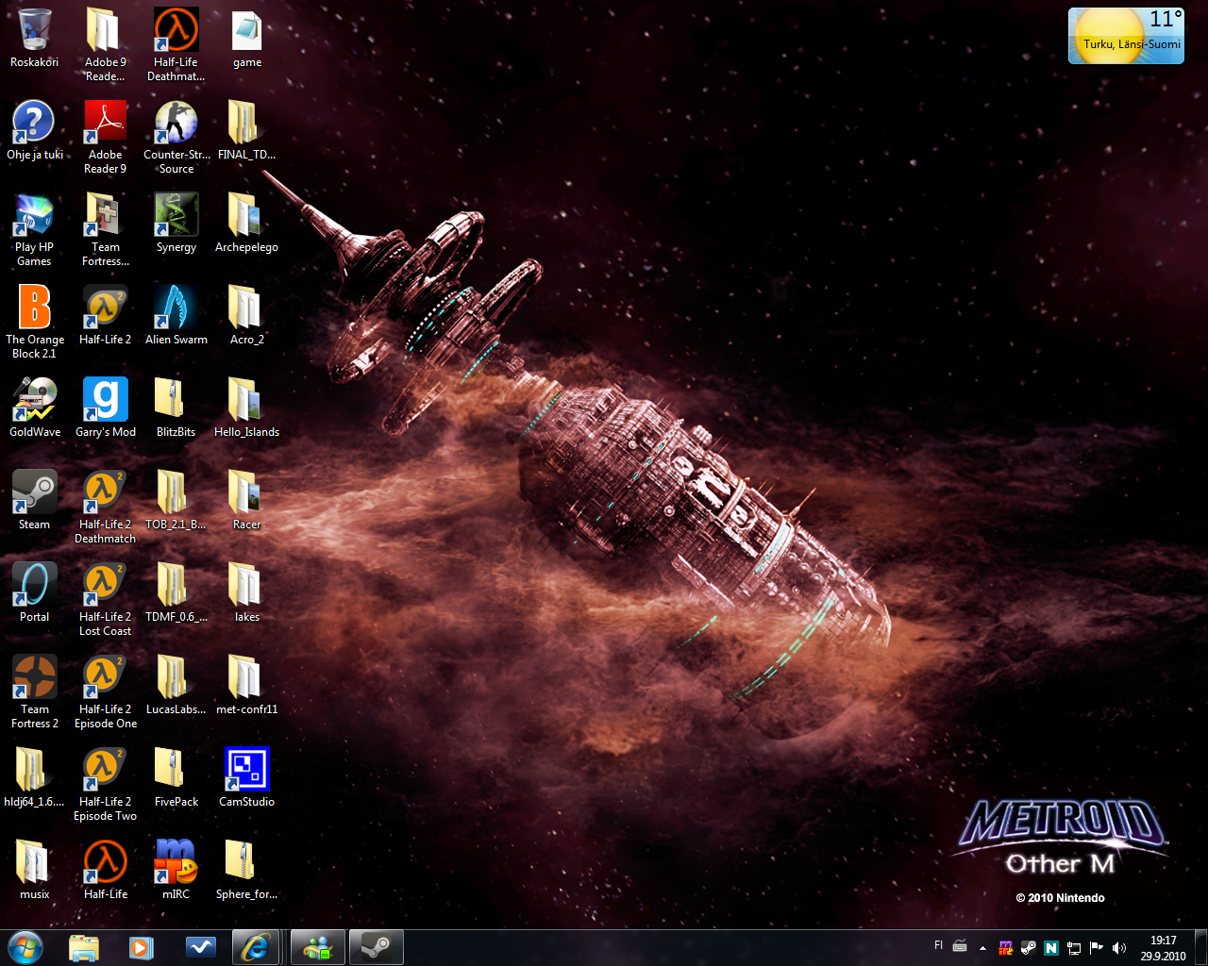Launch the GoldWave audio editor shortcut

[35, 408]
